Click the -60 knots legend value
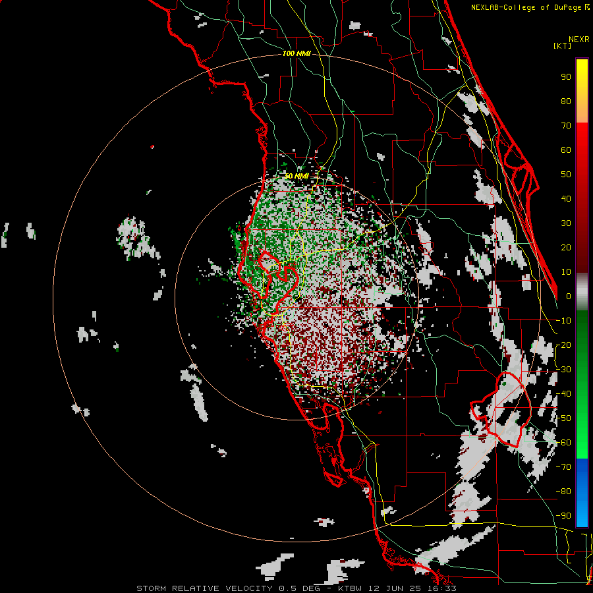The image size is (593, 593). (563, 443)
